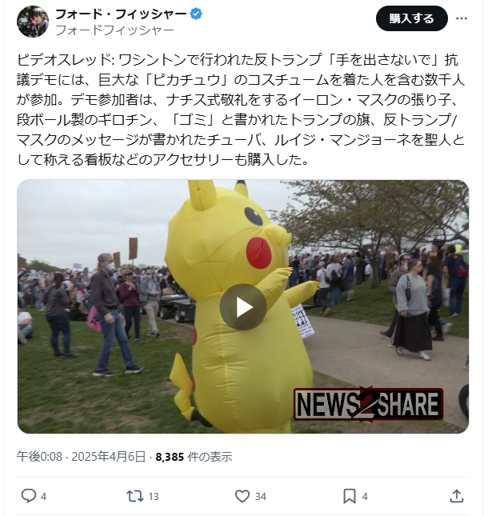488x516 pixels.
Task: View the 8,385 件の表示 view count
Action: click(x=194, y=457)
